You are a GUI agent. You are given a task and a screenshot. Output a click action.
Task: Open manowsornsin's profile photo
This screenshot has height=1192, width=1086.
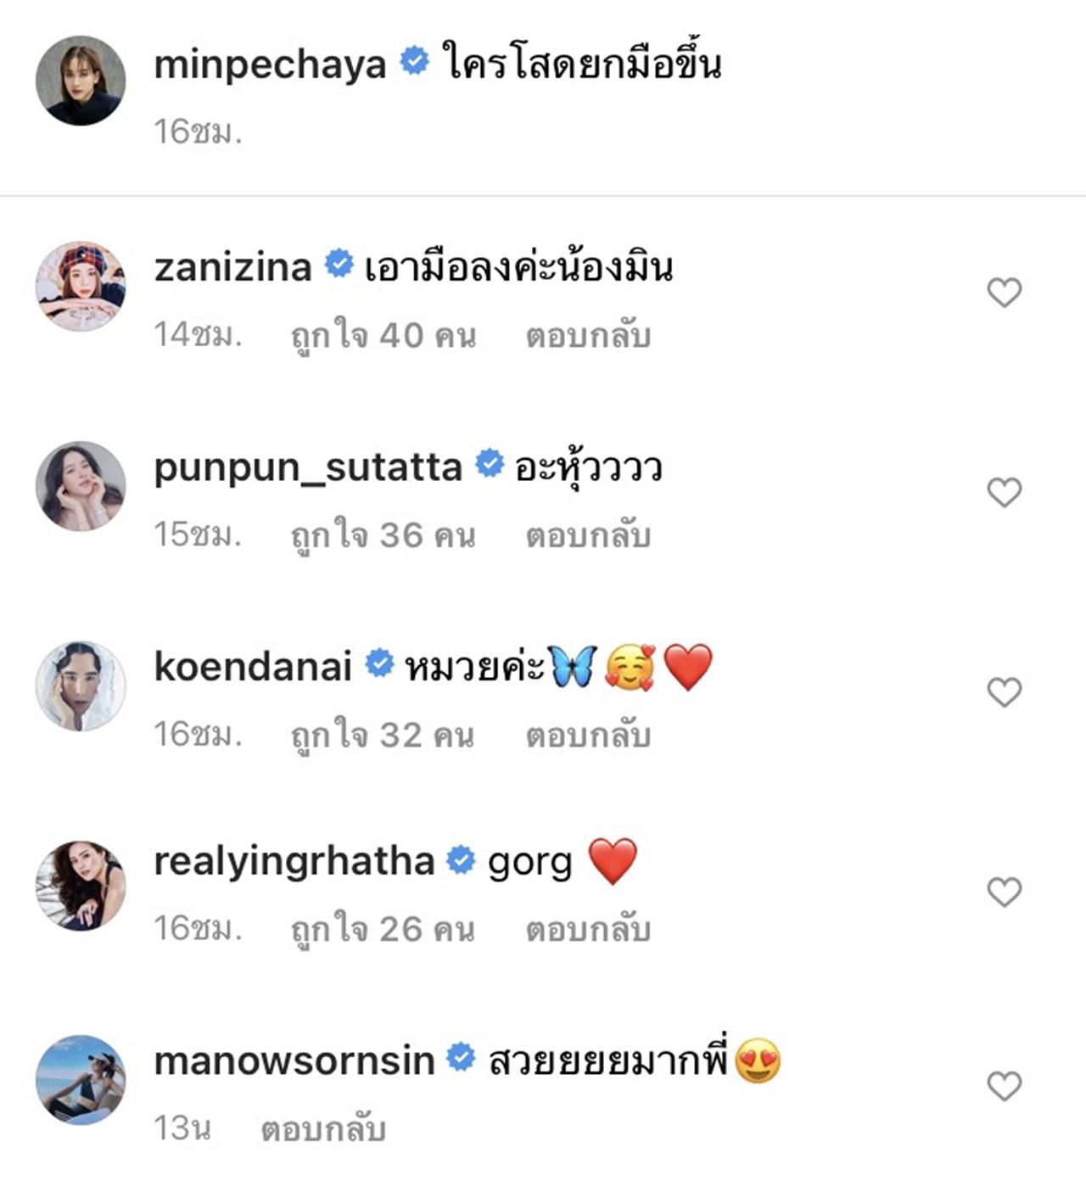tap(81, 1079)
